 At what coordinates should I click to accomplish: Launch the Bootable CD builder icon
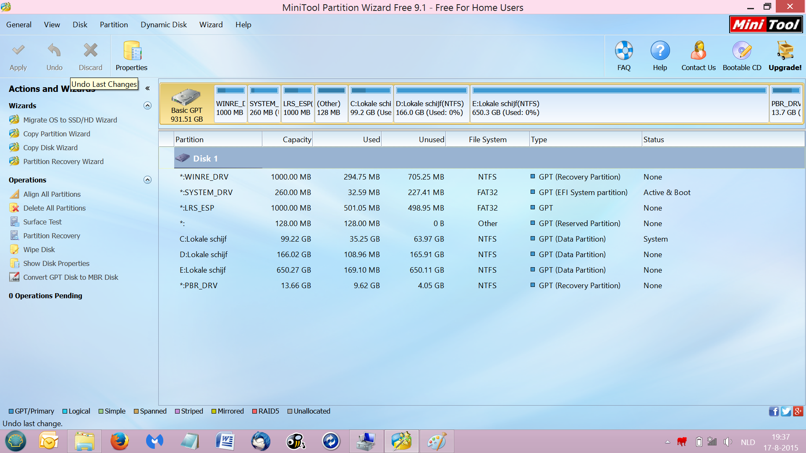[742, 51]
